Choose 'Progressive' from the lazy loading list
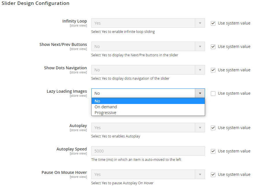This screenshot has width=253, height=186. click(106, 113)
